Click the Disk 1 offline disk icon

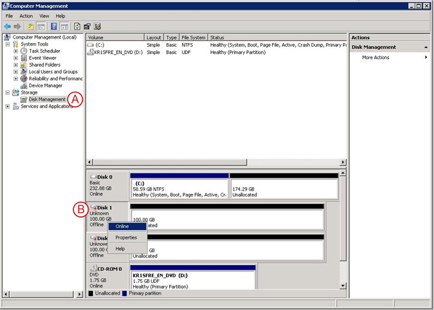(x=94, y=208)
